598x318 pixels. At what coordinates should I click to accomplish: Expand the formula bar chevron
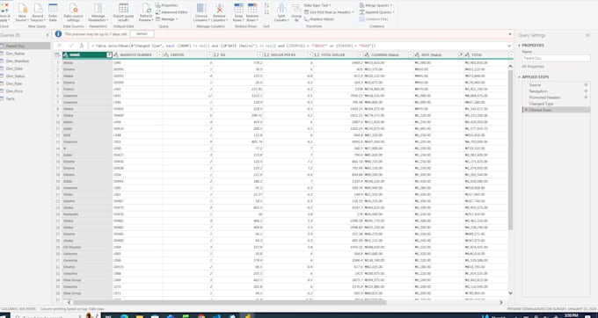[x=509, y=46]
